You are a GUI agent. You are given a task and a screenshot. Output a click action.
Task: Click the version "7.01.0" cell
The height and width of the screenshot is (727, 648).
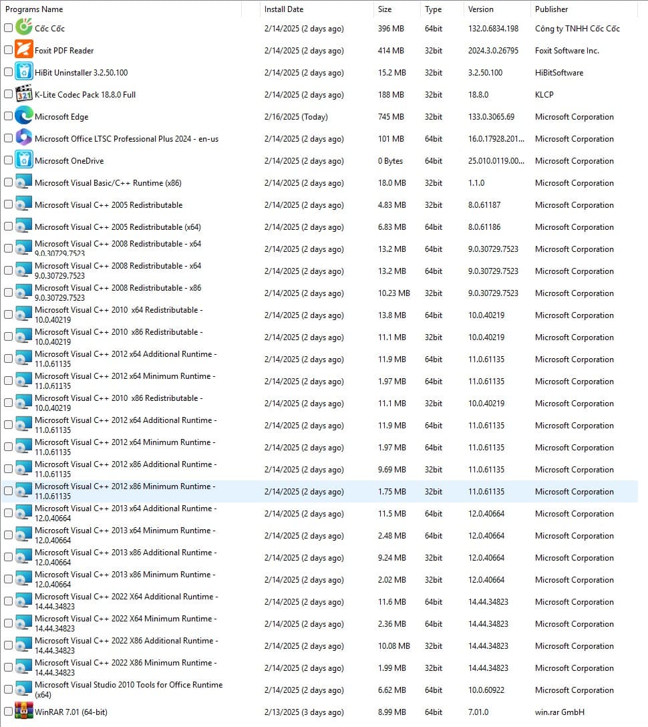tap(478, 712)
